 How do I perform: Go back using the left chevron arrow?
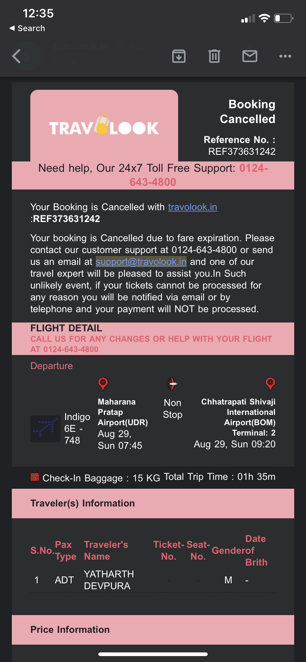point(16,56)
